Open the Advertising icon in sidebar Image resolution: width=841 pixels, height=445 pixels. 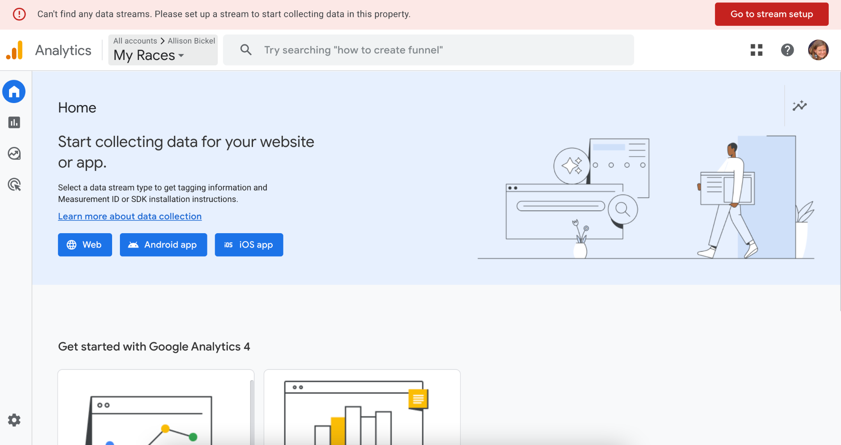[14, 185]
